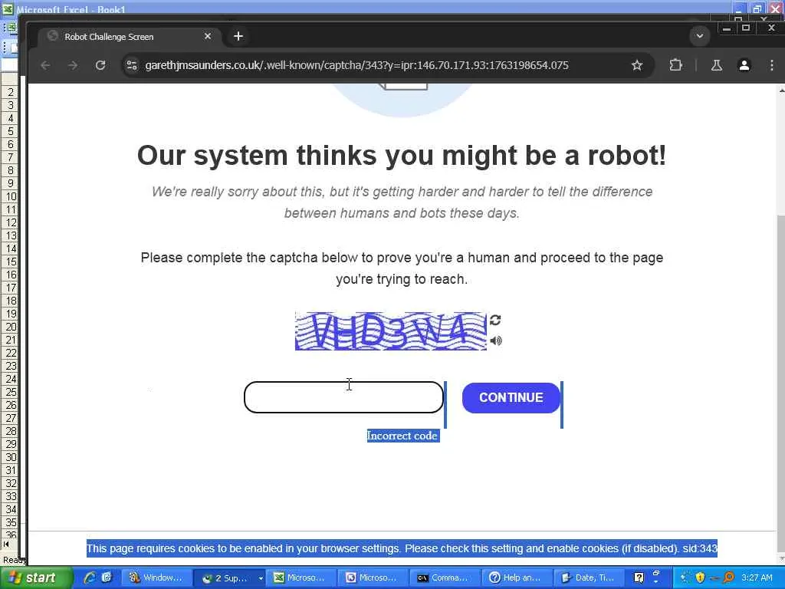Click the Incorrect code message text
This screenshot has width=785, height=589.
[402, 436]
